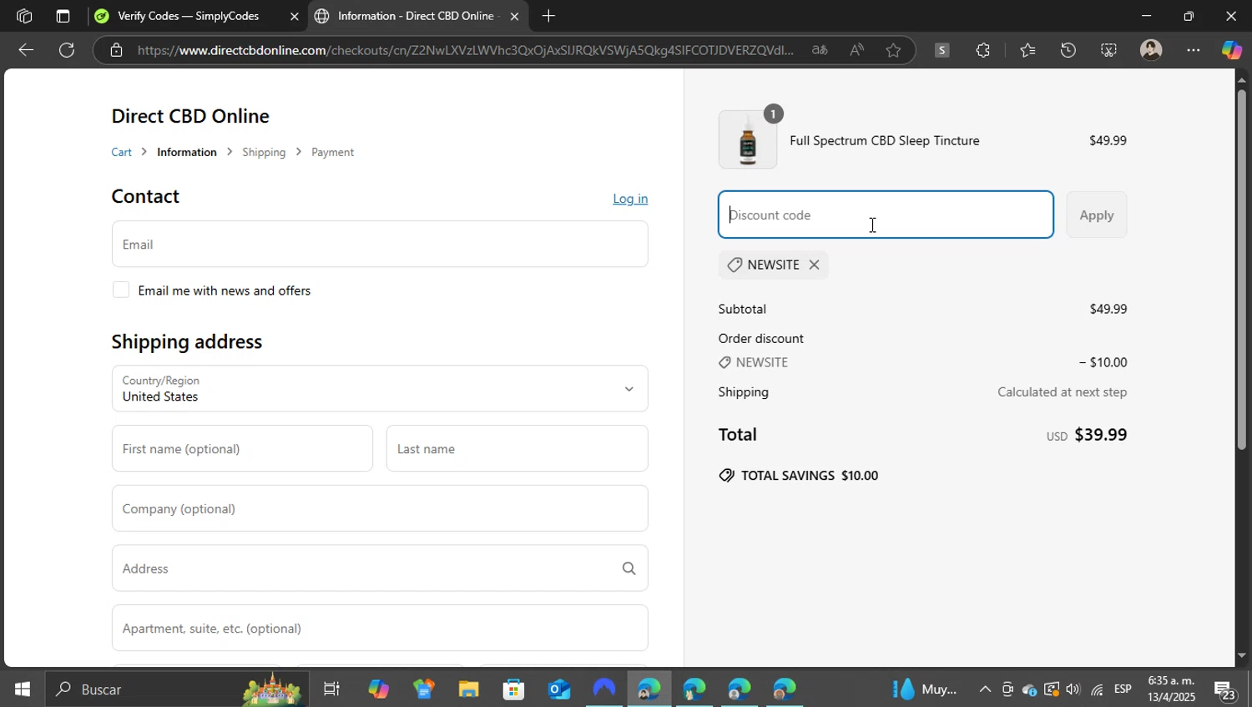The width and height of the screenshot is (1252, 707).
Task: Focus the Email input field
Action: point(380,244)
